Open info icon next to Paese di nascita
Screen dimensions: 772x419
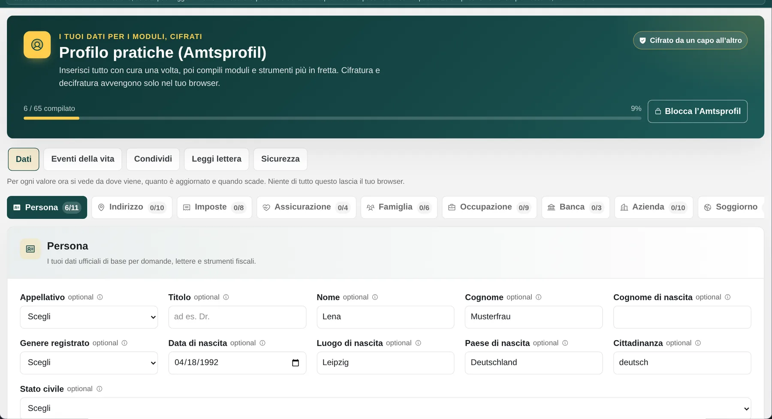(x=565, y=343)
